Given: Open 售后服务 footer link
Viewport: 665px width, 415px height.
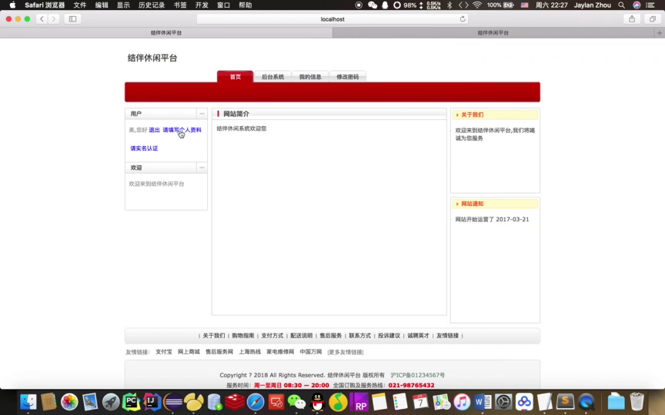Looking at the screenshot, I should 331,335.
